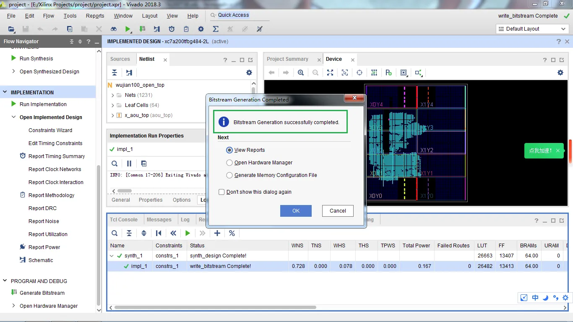Select Open Hardware Manager radio option
Screen dimensions: 573x322
point(229,163)
